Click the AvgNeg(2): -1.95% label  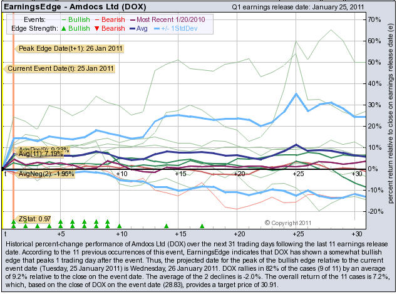[x=44, y=174]
